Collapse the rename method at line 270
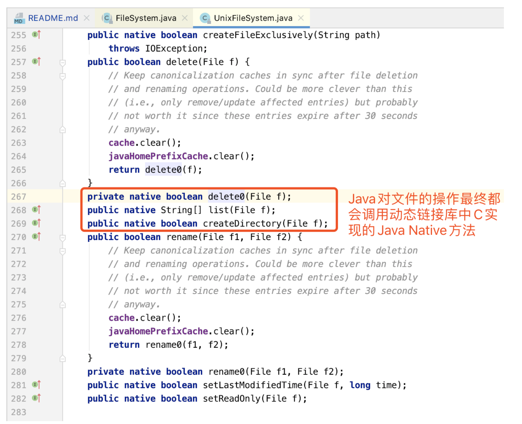This screenshot has height=424, width=522. point(63,237)
